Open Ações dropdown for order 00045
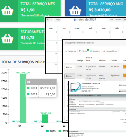Screen dimensions: 126x137 click(70, 76)
